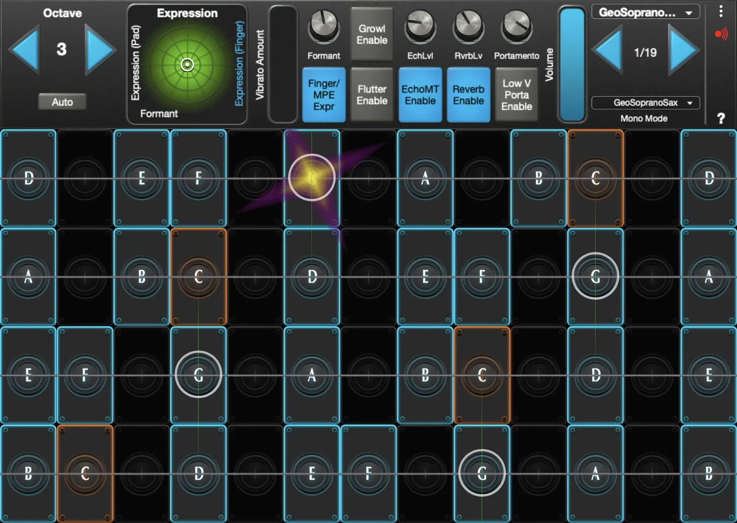
Task: Tap the glowing star note pad
Action: click(x=312, y=178)
